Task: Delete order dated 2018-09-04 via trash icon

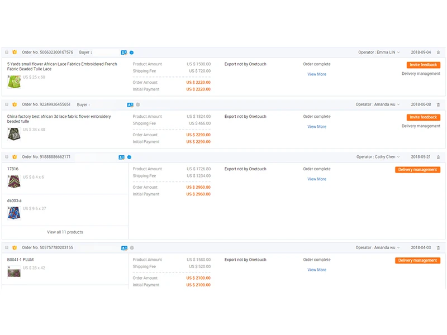Action: 438,52
